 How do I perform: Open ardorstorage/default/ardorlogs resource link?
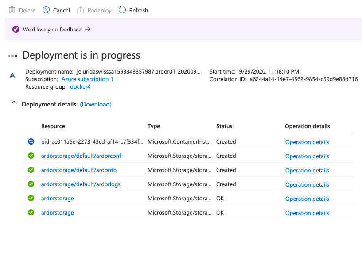81,184
